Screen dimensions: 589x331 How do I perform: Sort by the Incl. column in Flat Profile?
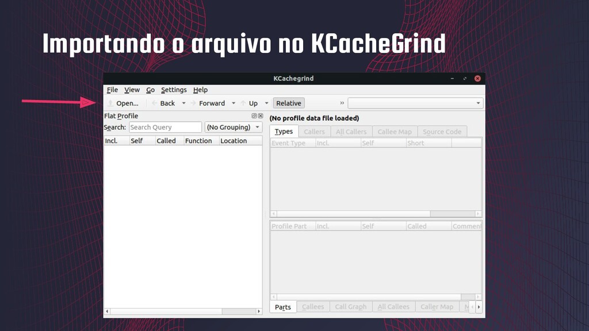116,141
